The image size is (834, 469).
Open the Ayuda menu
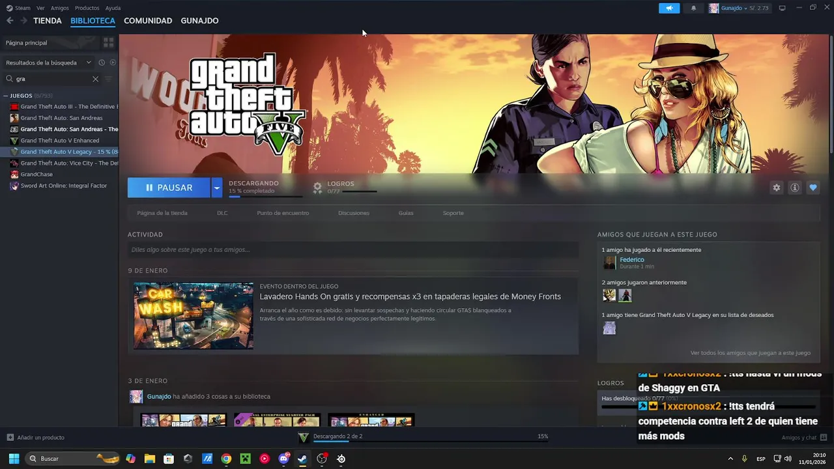(x=113, y=8)
